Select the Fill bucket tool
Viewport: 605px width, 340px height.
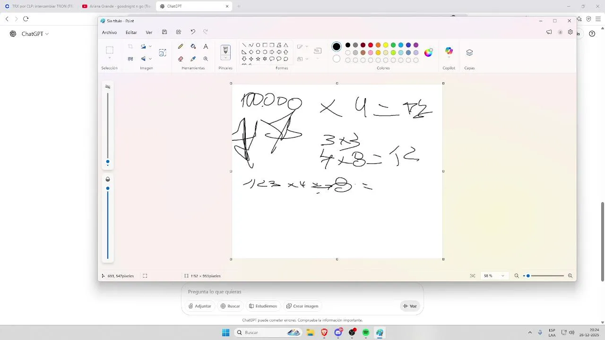[x=193, y=46]
